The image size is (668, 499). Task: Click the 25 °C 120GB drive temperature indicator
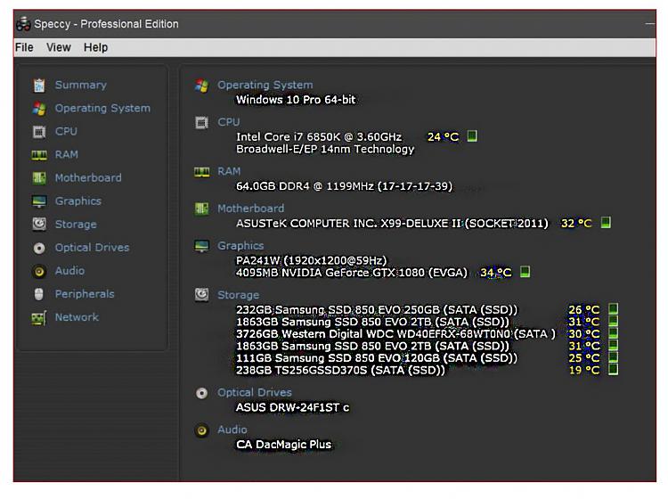pyautogui.click(x=613, y=357)
